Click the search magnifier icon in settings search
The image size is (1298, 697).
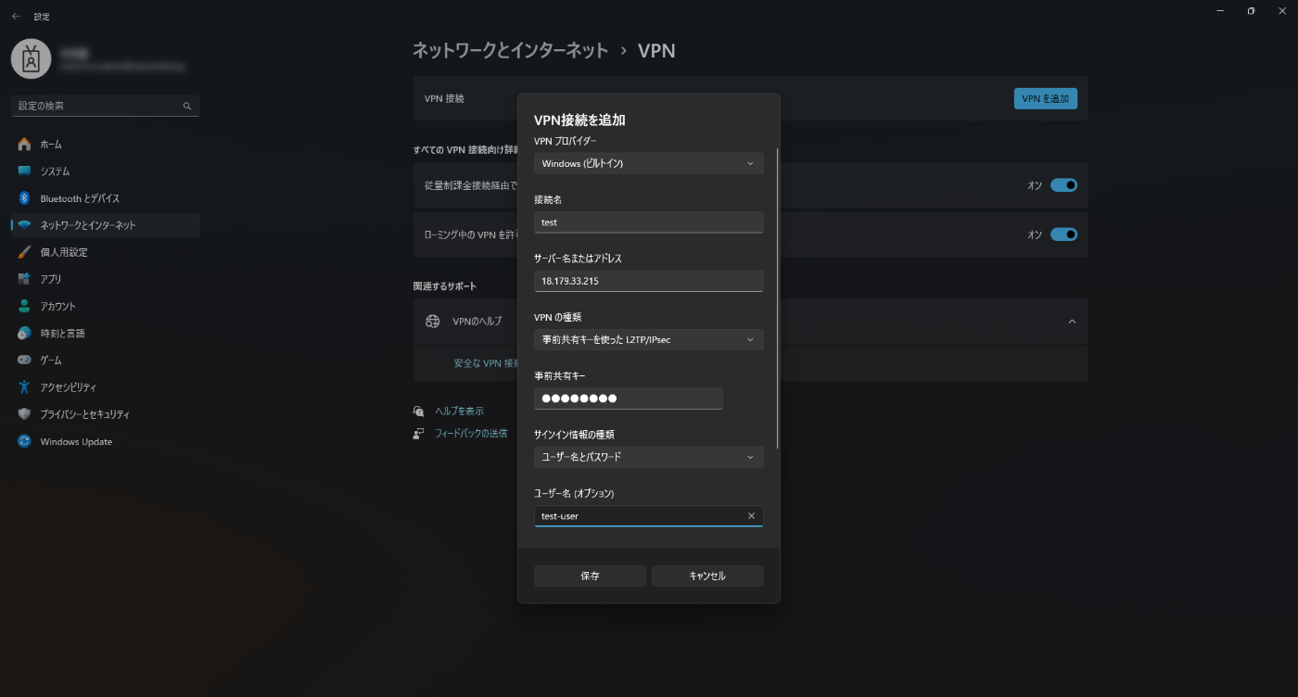187,107
